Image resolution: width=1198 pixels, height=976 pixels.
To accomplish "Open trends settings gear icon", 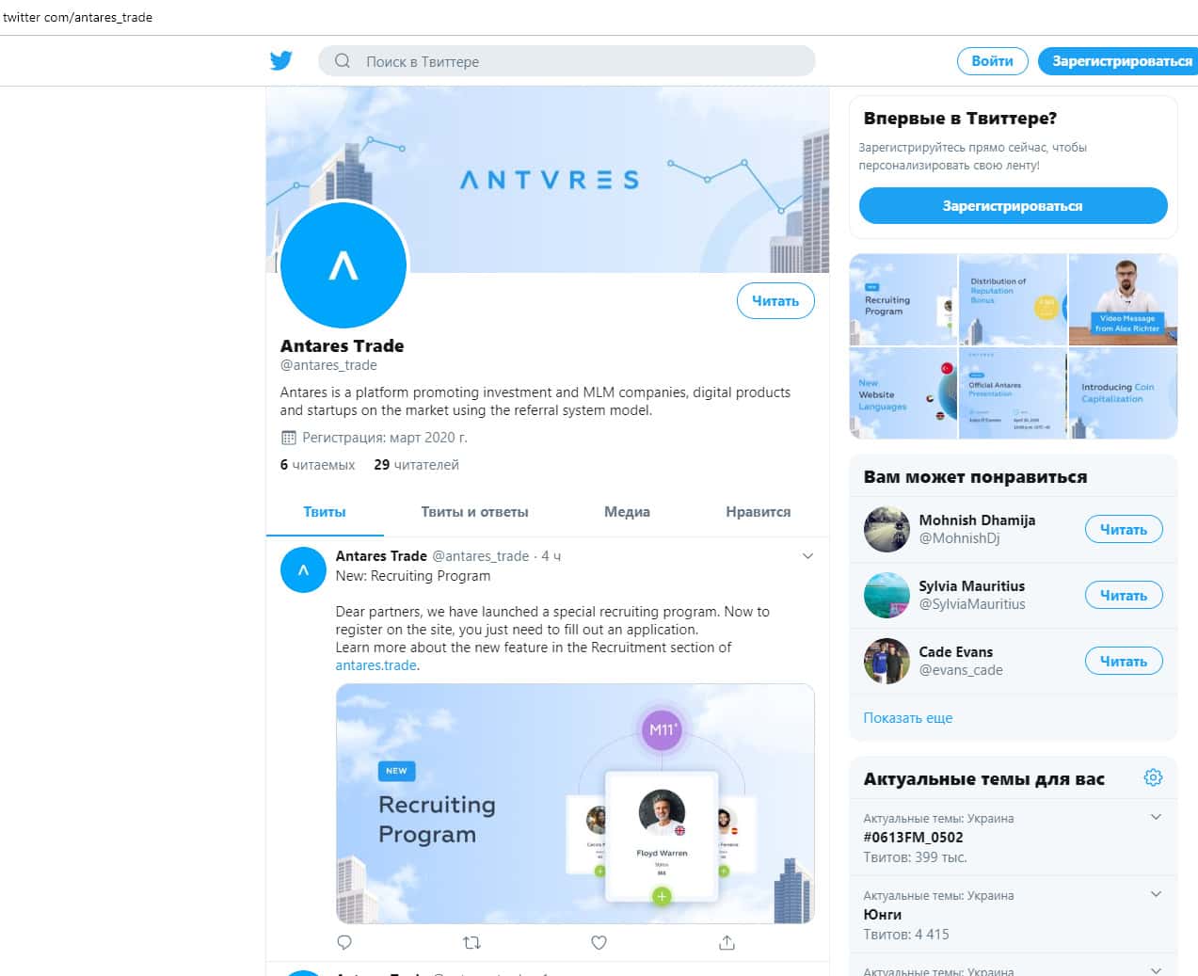I will (x=1153, y=777).
